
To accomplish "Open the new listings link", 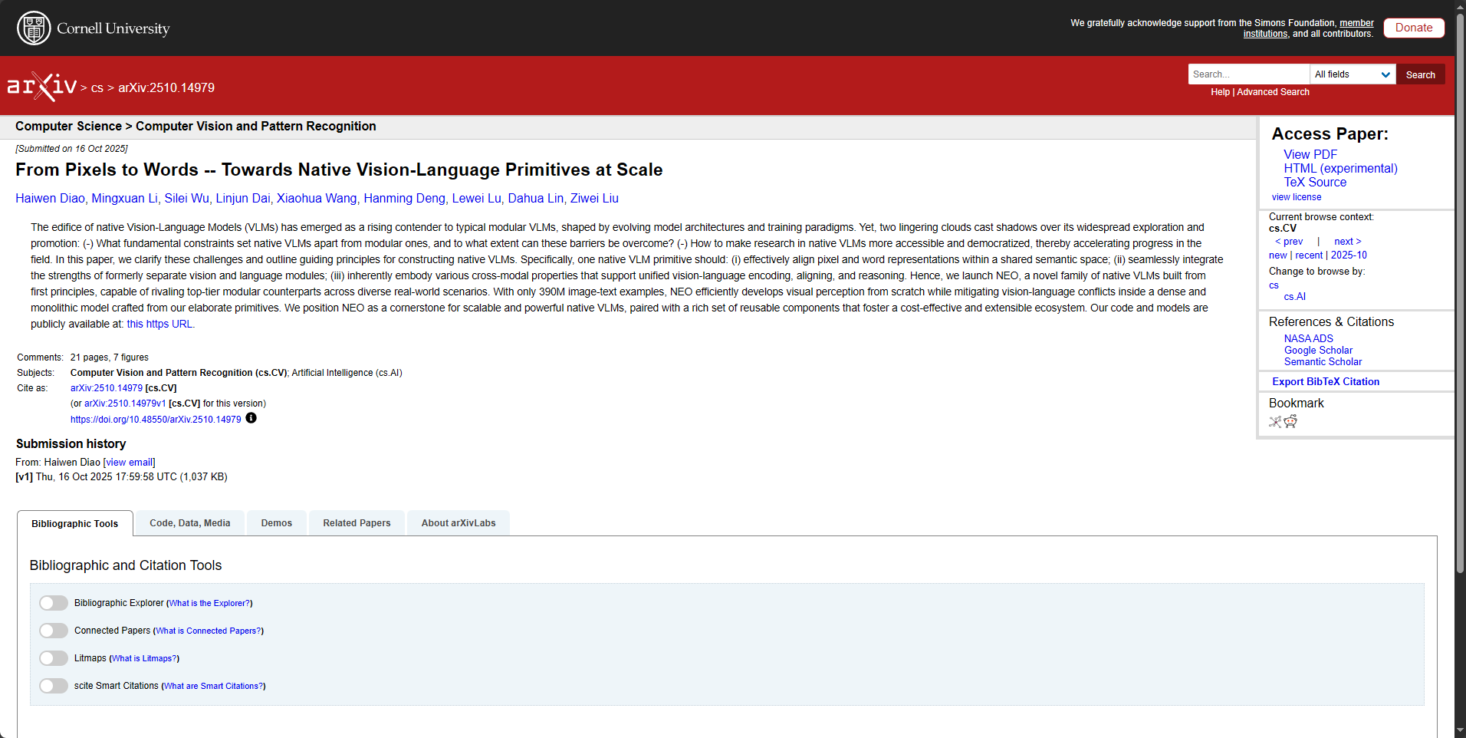I will point(1278,255).
